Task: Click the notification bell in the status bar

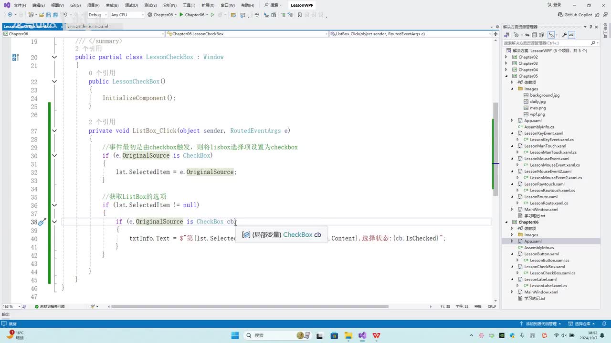Action: (x=605, y=323)
